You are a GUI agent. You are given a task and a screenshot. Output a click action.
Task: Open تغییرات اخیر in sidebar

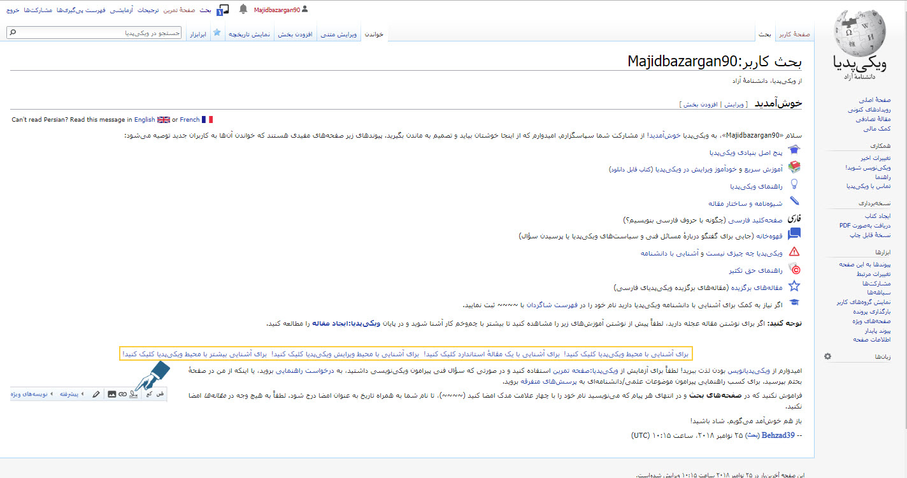click(876, 157)
